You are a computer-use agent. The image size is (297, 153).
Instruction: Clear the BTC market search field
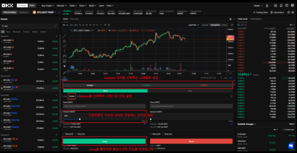56,26
